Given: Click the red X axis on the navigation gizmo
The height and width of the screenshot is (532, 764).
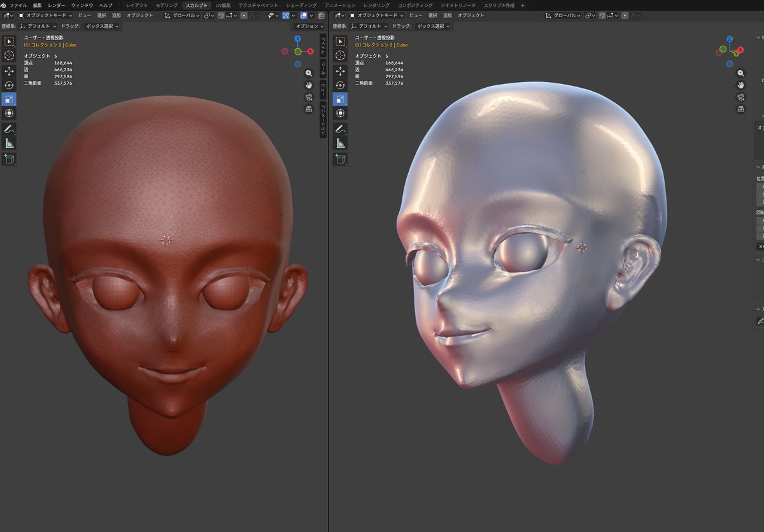Looking at the screenshot, I should pos(309,51).
